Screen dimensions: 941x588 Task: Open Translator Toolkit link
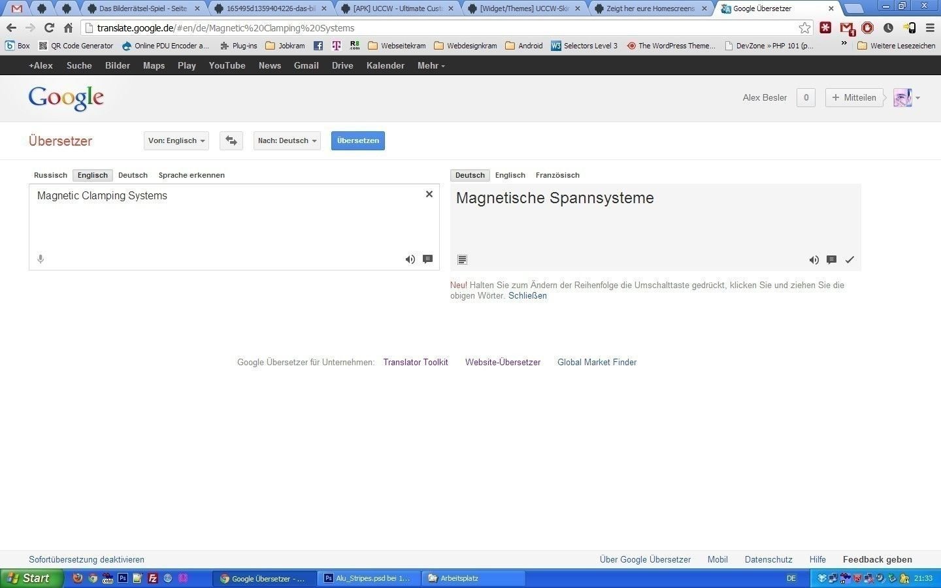tap(416, 362)
